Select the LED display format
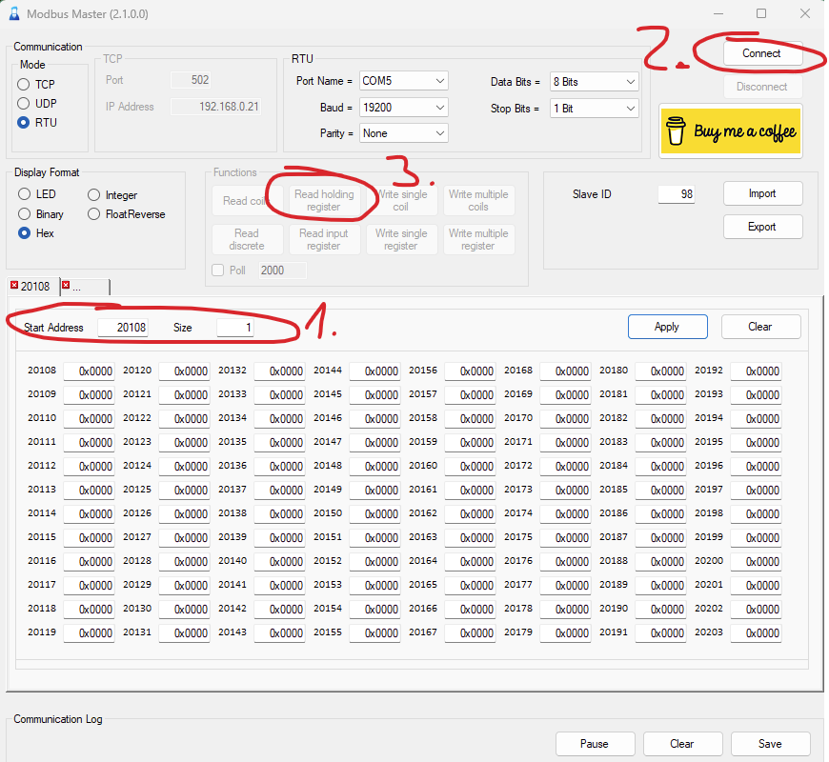 click(25, 194)
